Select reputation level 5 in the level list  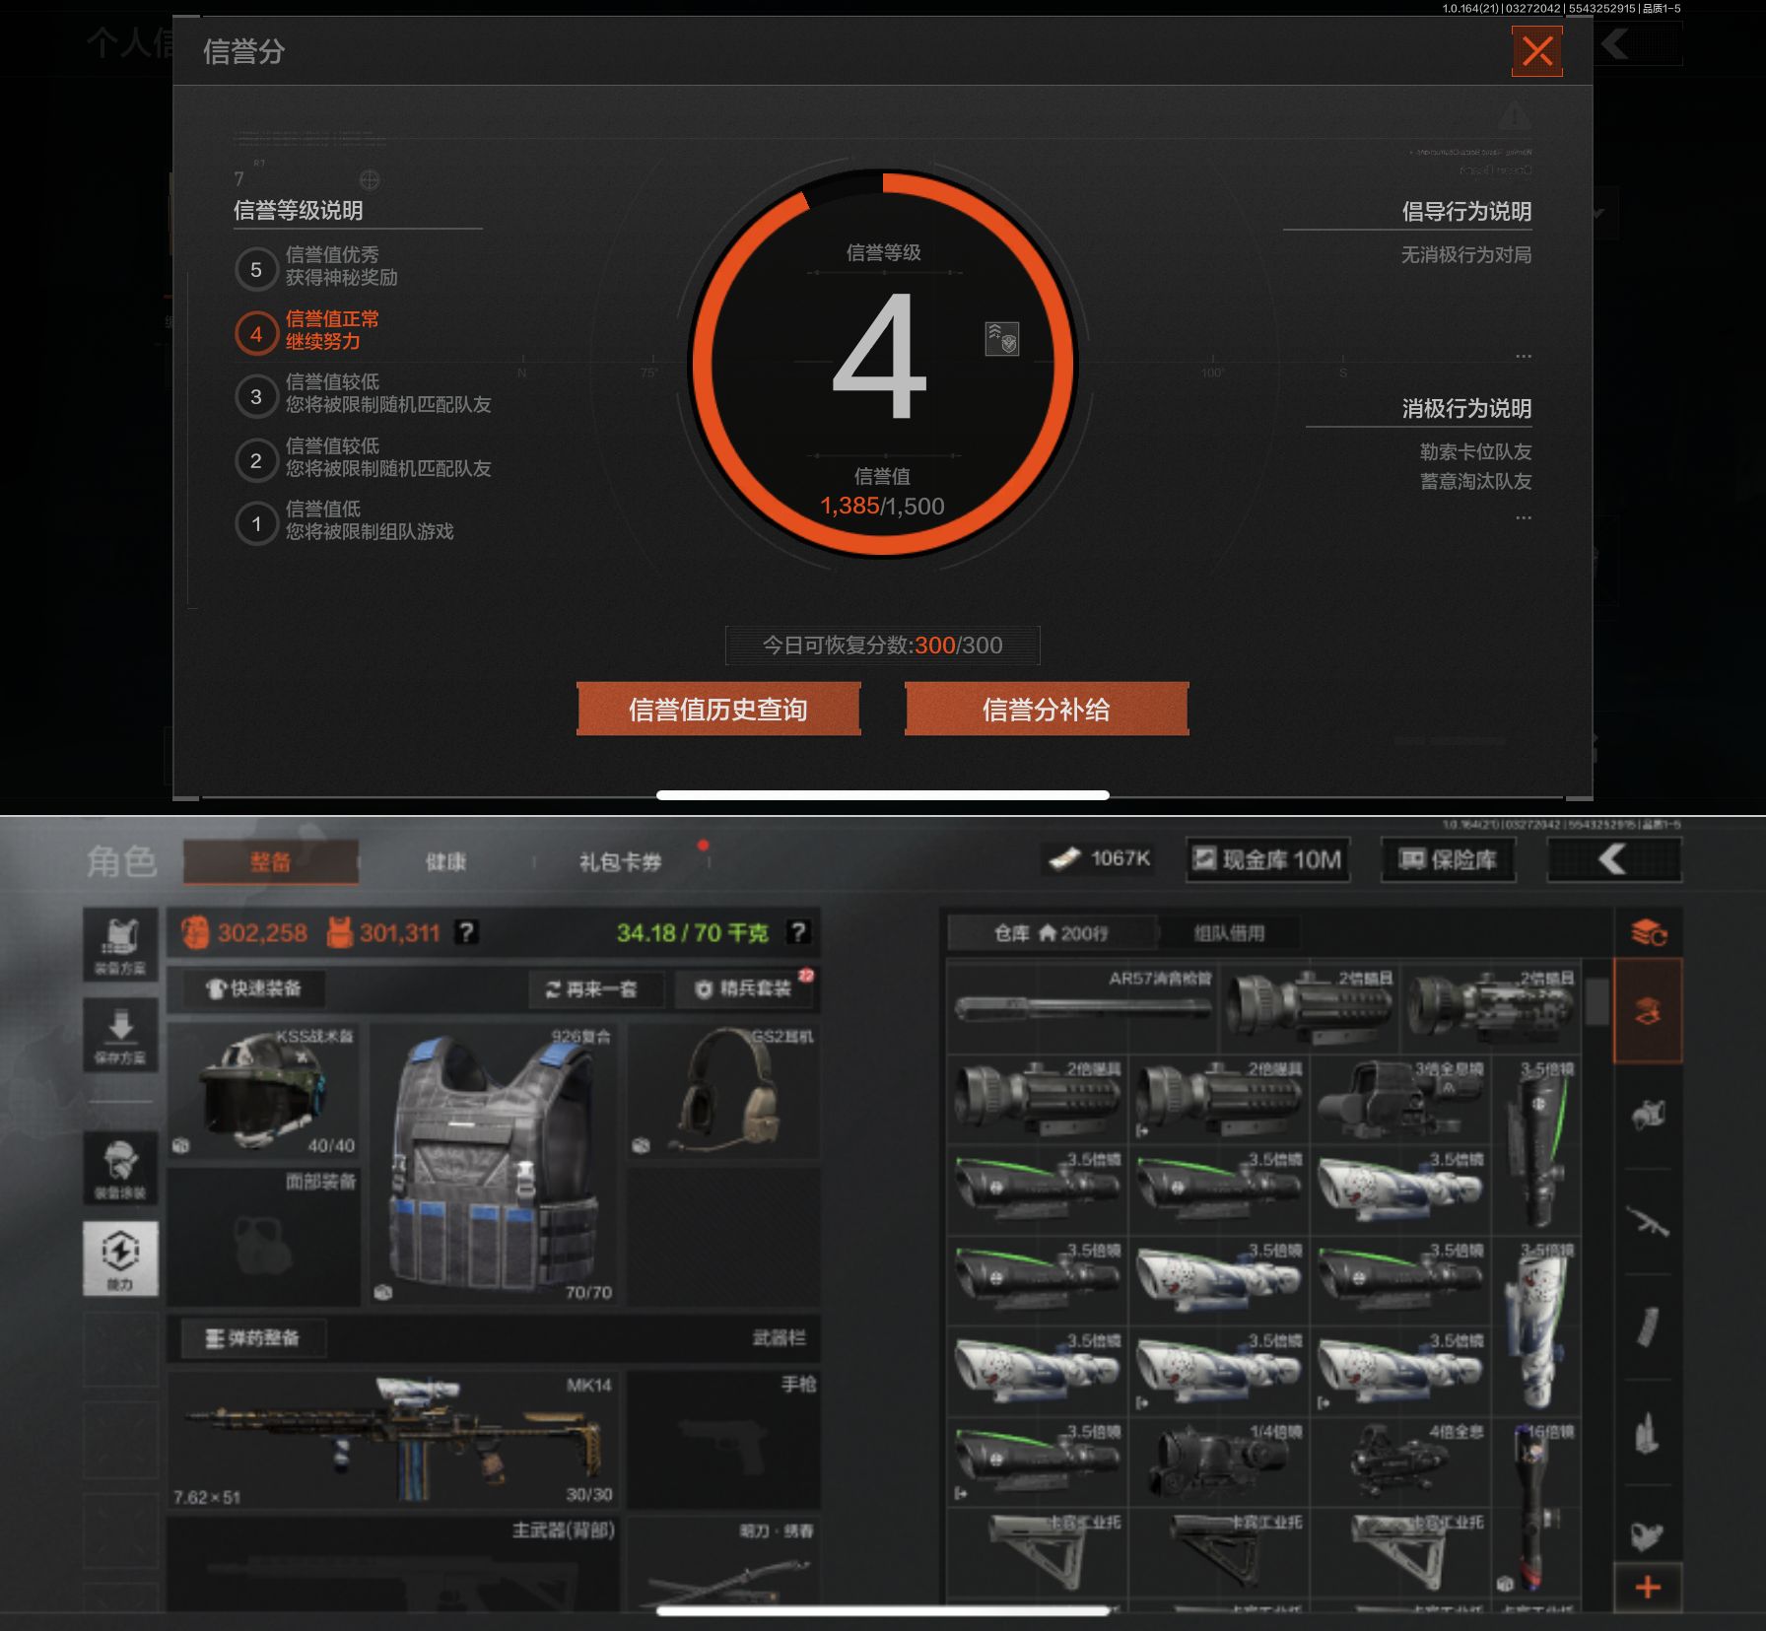click(x=255, y=269)
